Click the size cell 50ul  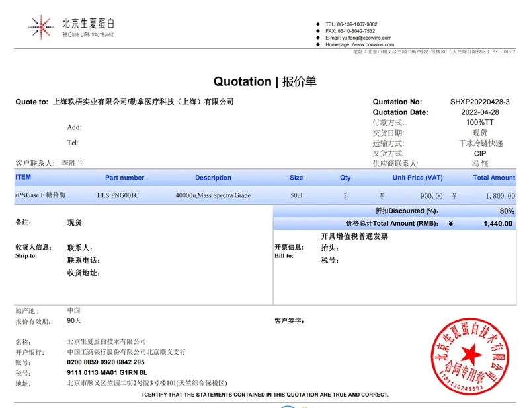(x=296, y=195)
